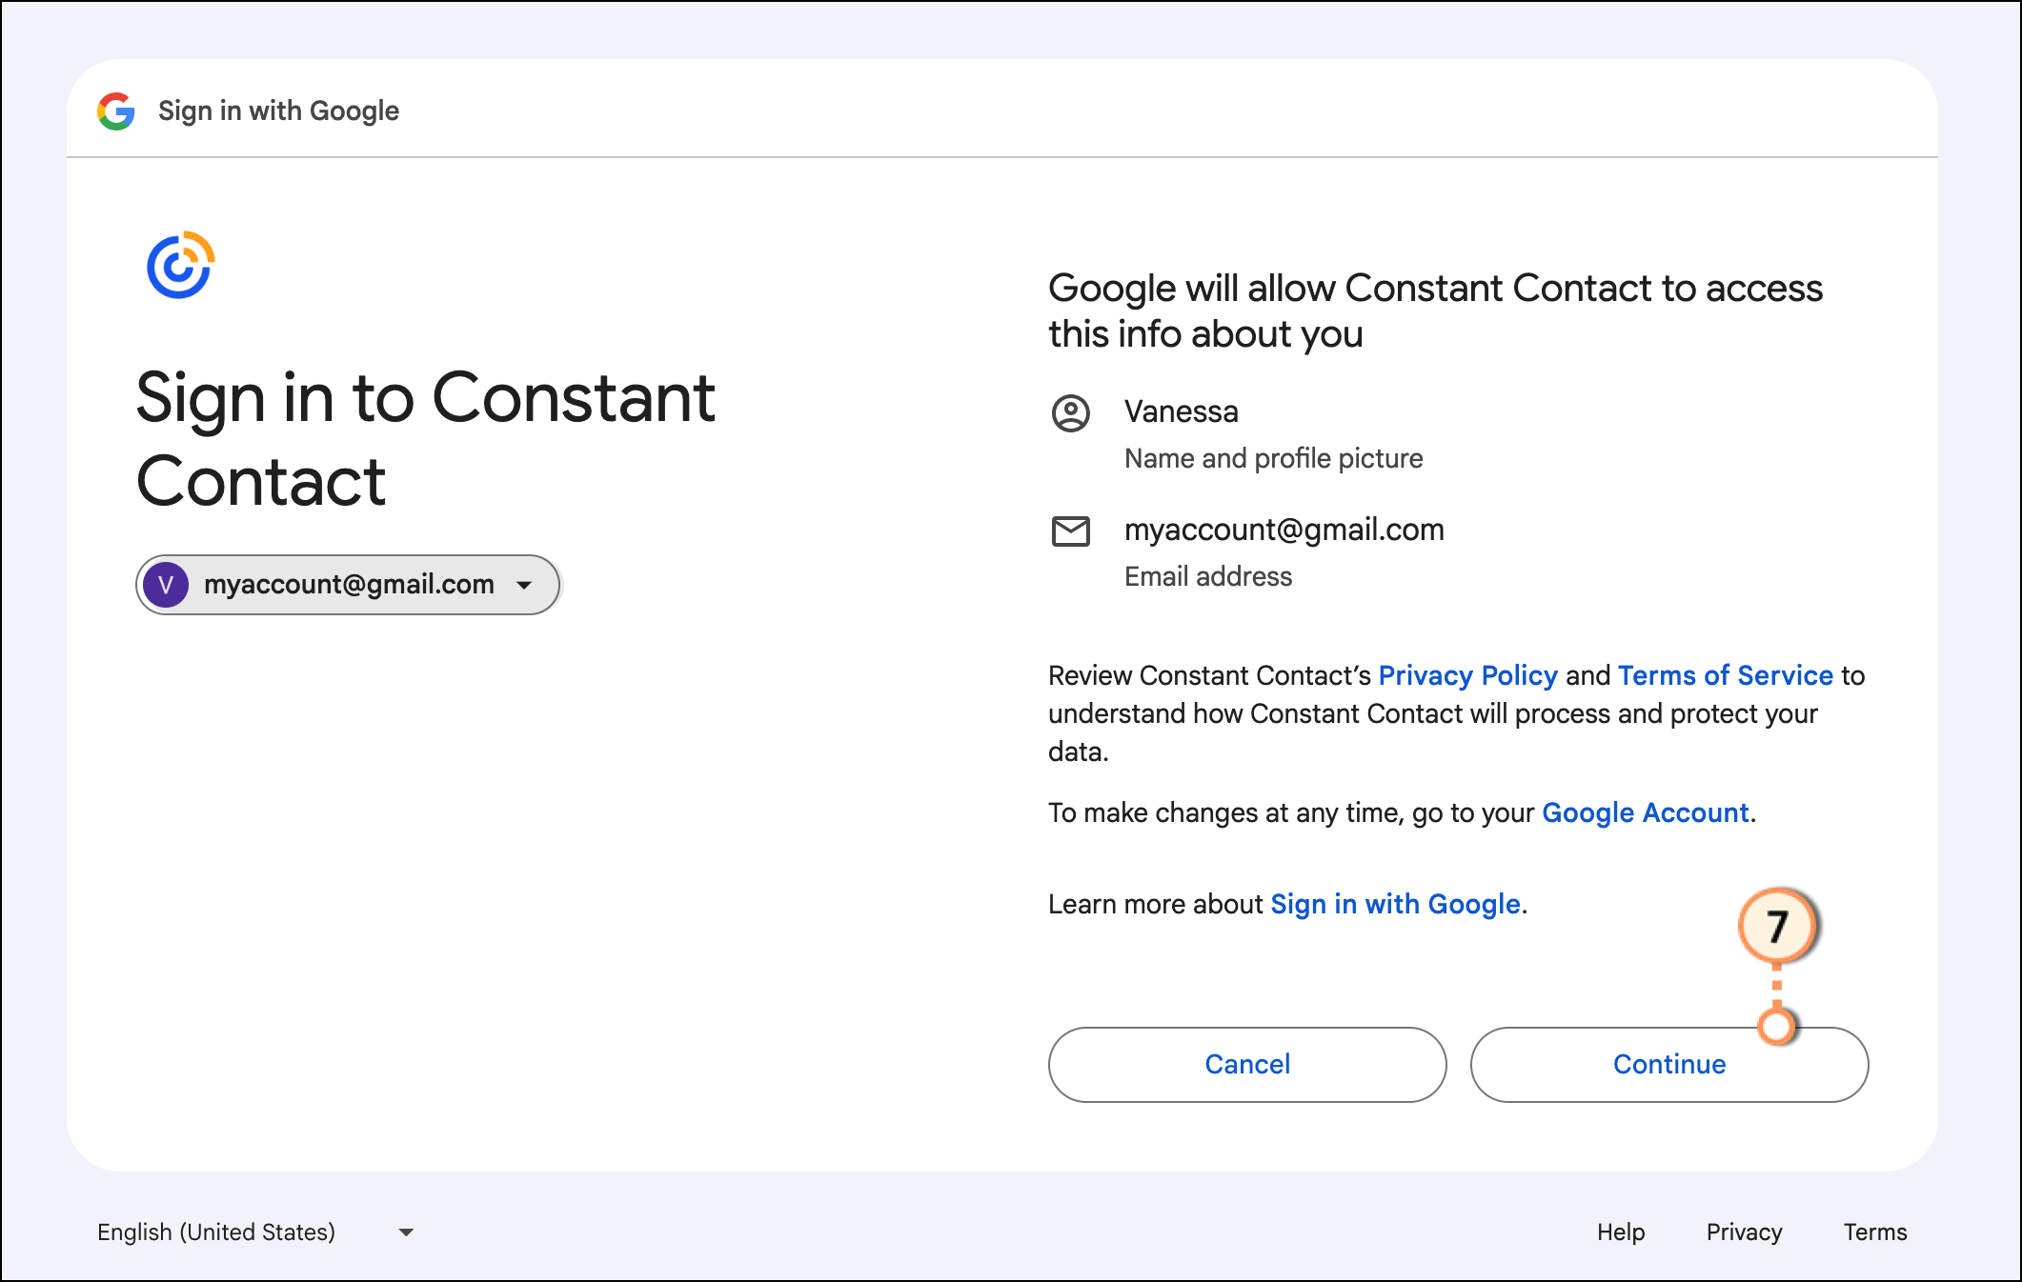Click the Sign in with Google header text

tap(278, 111)
